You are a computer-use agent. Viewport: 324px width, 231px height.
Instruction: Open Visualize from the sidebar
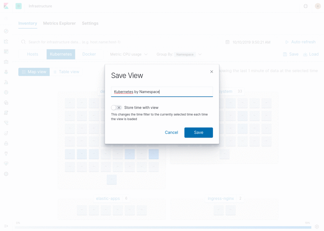(x=6, y=41)
